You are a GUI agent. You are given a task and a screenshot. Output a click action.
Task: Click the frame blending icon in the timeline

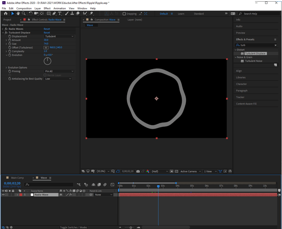(x=99, y=185)
